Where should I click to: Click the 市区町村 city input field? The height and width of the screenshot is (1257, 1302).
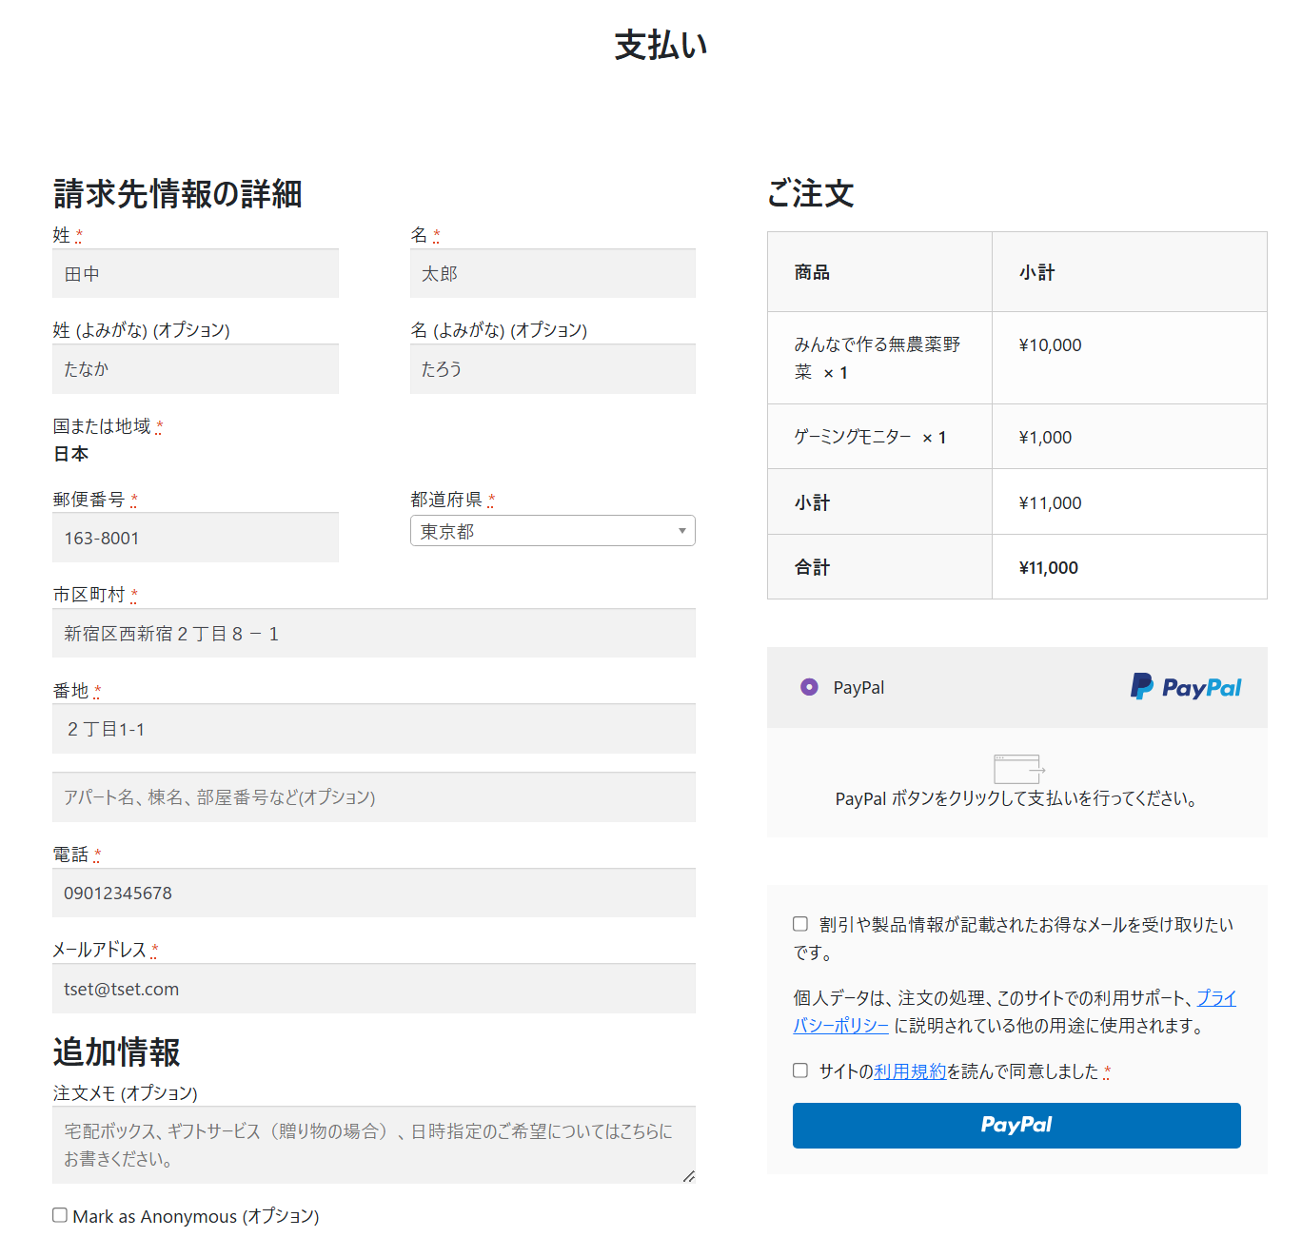click(373, 634)
